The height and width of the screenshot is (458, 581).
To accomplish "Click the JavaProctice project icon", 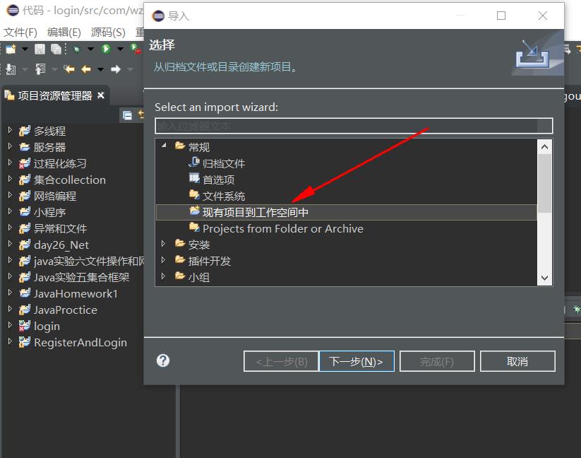I will pyautogui.click(x=25, y=310).
